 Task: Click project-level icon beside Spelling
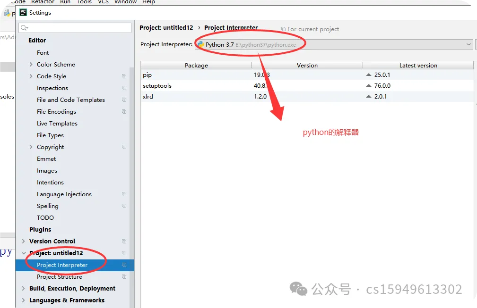pyautogui.click(x=124, y=206)
